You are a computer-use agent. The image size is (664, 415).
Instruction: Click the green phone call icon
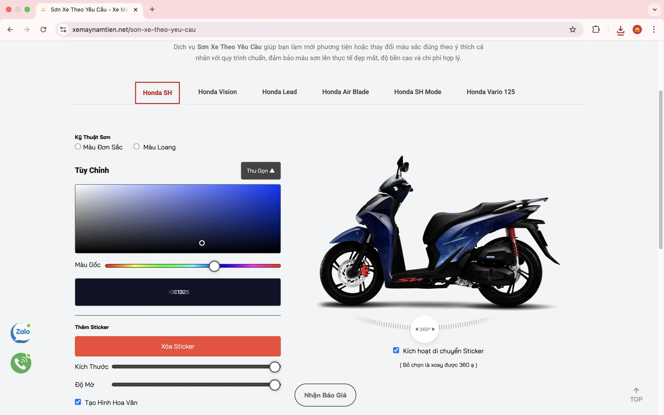click(x=21, y=363)
